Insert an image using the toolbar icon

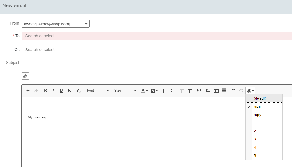point(208,91)
